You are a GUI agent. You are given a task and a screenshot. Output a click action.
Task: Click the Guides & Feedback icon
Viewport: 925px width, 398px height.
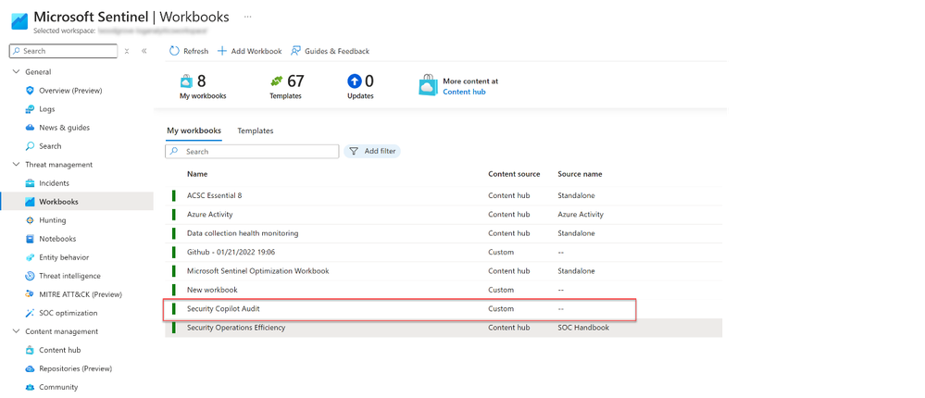[295, 51]
